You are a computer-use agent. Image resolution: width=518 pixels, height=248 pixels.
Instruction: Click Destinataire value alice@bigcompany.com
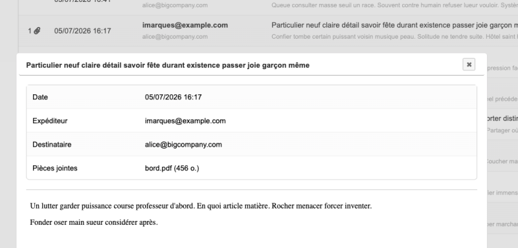pyautogui.click(x=183, y=145)
